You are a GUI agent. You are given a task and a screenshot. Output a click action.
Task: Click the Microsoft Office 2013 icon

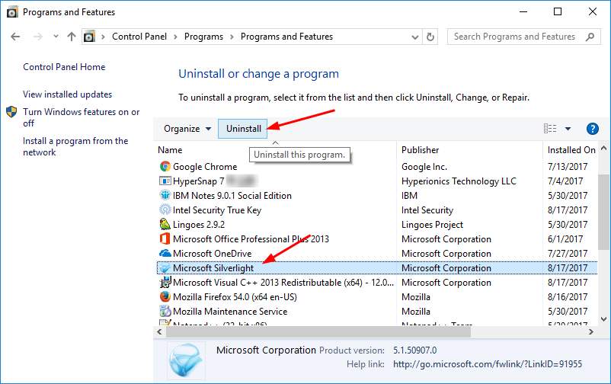165,238
